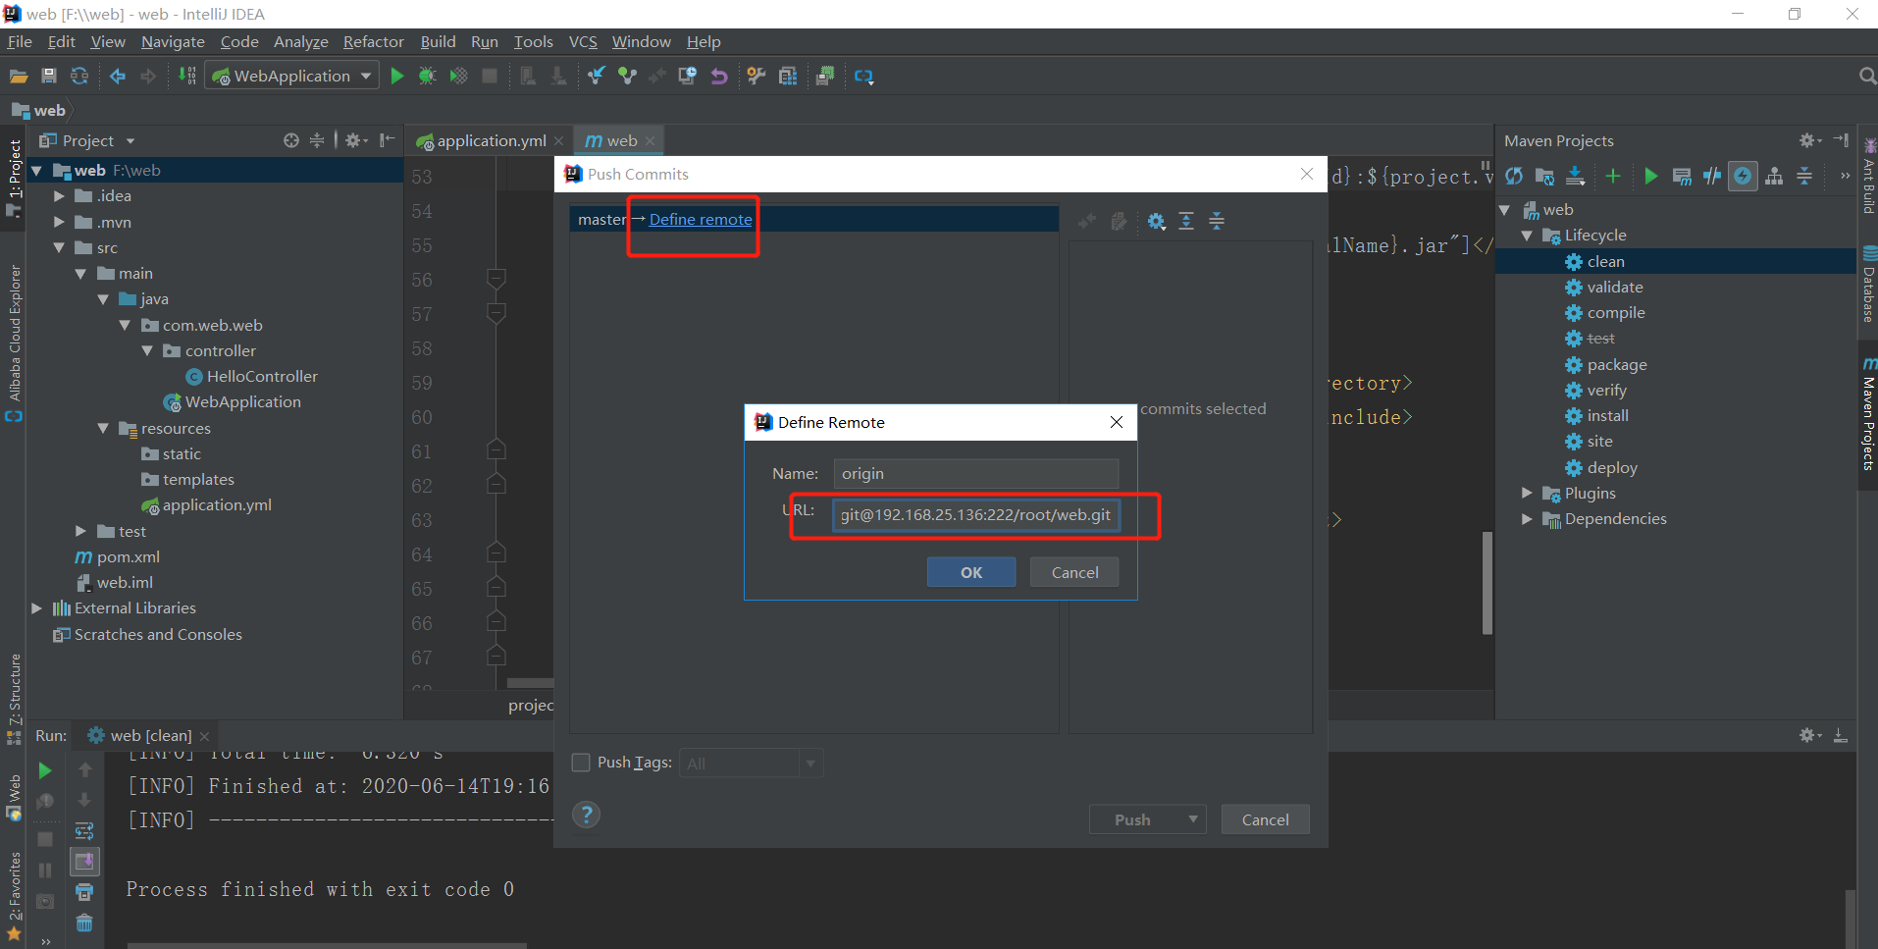Image resolution: width=1878 pixels, height=949 pixels.
Task: Close the Define Remote dialog
Action: [x=1116, y=422]
